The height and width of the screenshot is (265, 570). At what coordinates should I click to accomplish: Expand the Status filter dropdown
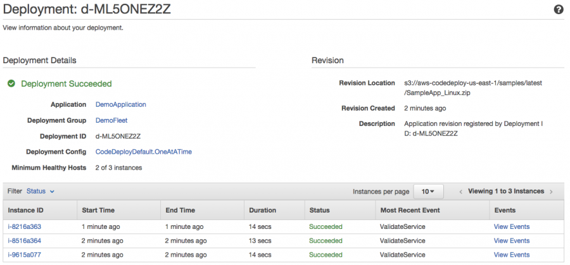click(41, 191)
